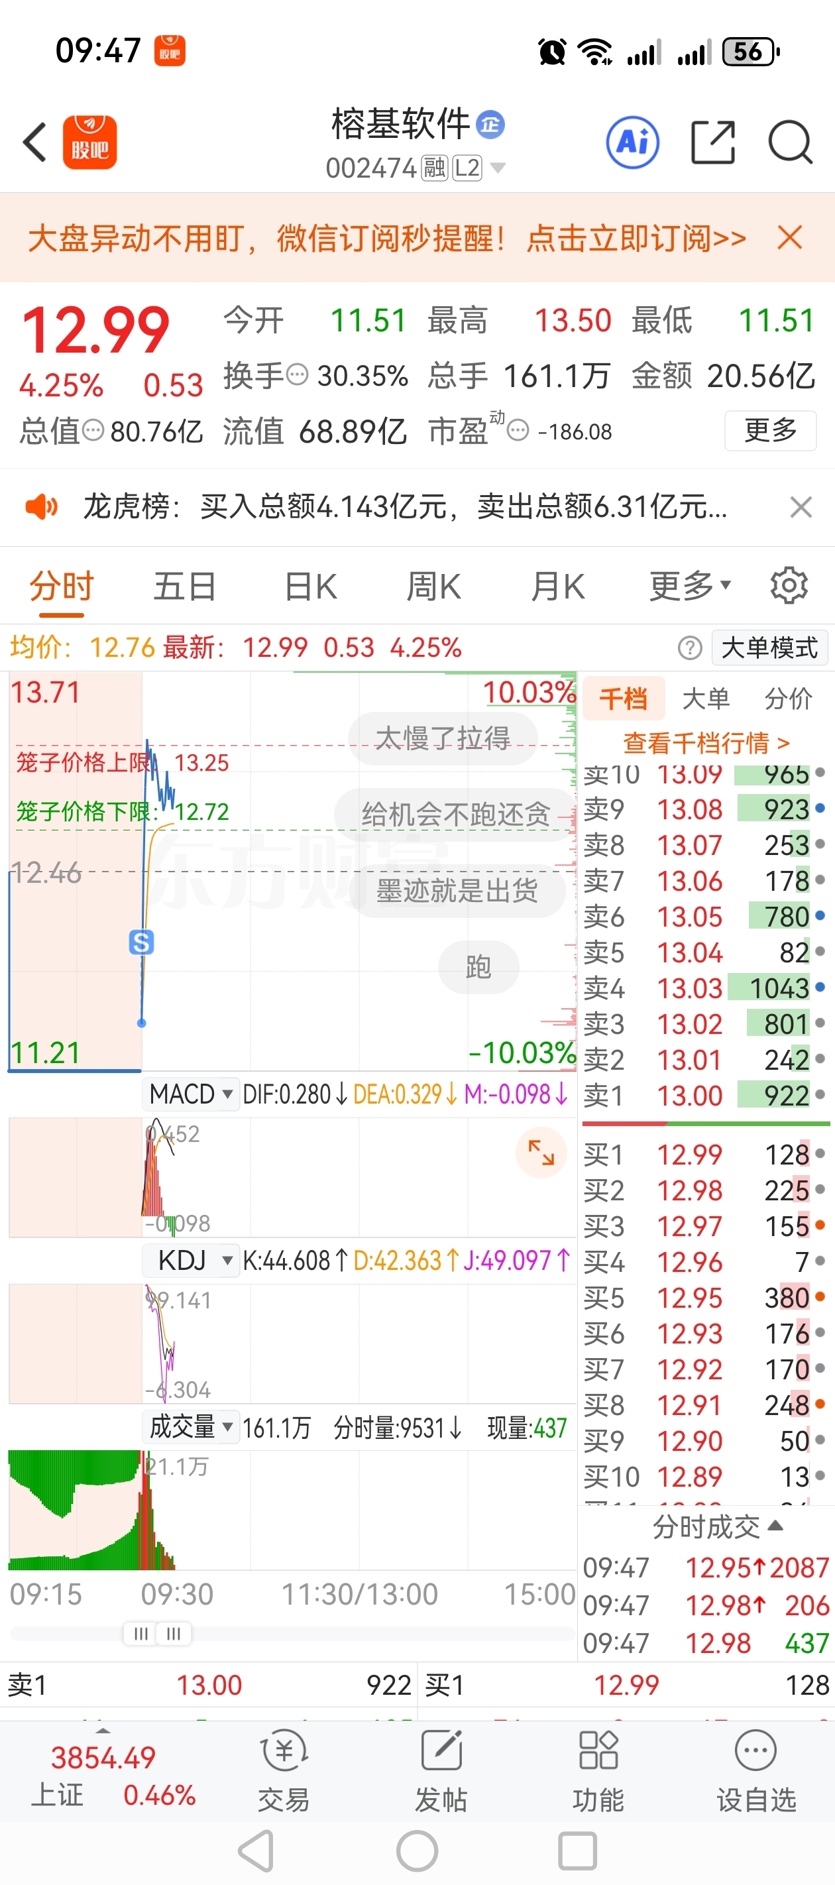
Task: Tap the blue S marker on chart
Action: (x=141, y=942)
